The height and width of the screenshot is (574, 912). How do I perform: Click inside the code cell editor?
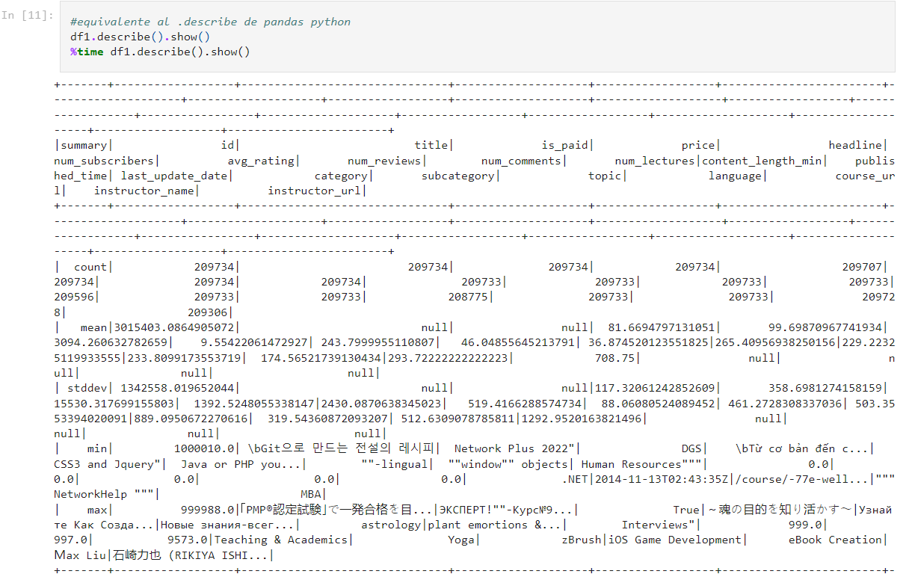pyautogui.click(x=476, y=37)
